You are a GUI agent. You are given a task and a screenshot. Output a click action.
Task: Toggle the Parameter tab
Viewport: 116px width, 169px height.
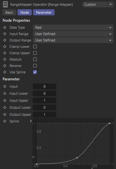[x=44, y=12]
